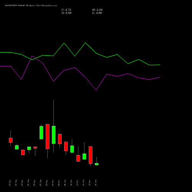Viewport: 192px width, 192px height.
Task: Click the 06 Oct date label
Action: point(65,183)
